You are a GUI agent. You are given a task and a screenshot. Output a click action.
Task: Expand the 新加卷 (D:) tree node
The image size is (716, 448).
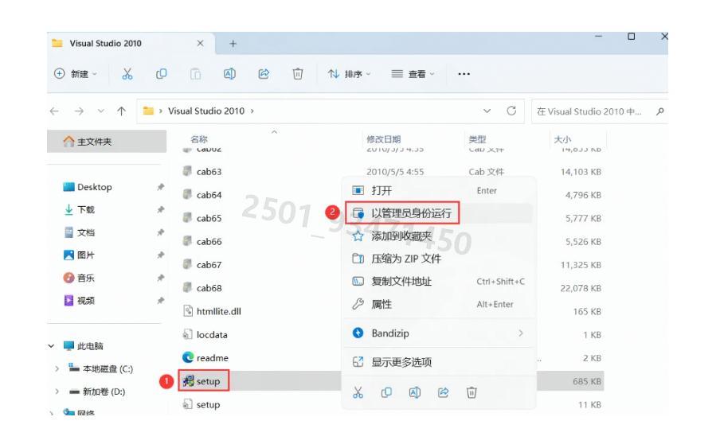coord(57,392)
